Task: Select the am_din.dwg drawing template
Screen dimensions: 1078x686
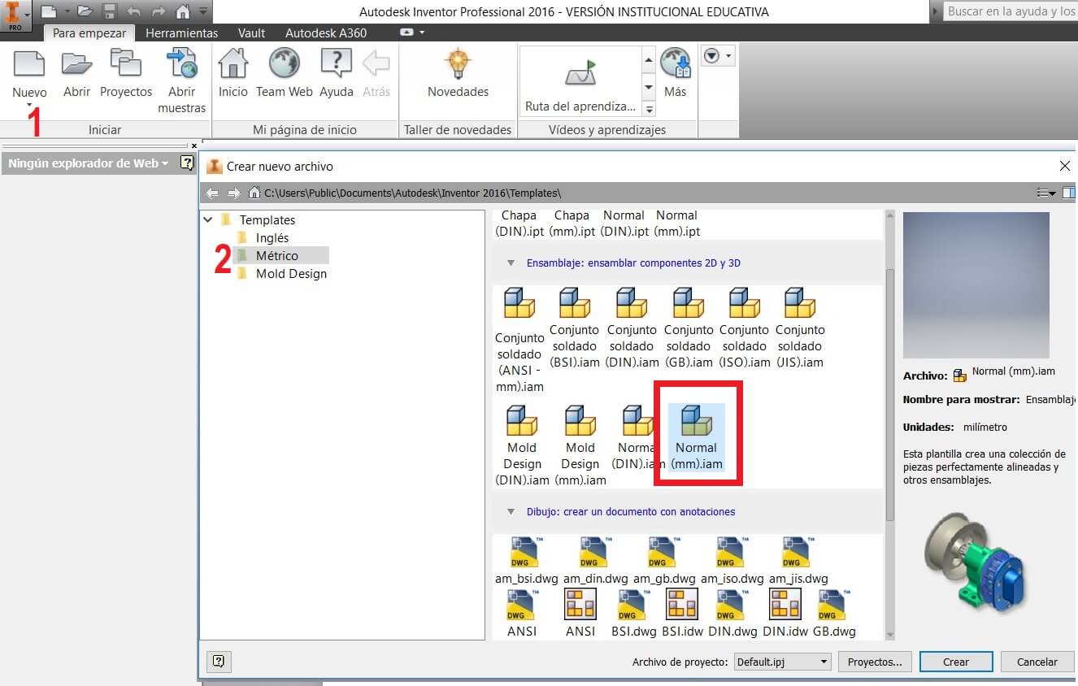Action: point(595,561)
